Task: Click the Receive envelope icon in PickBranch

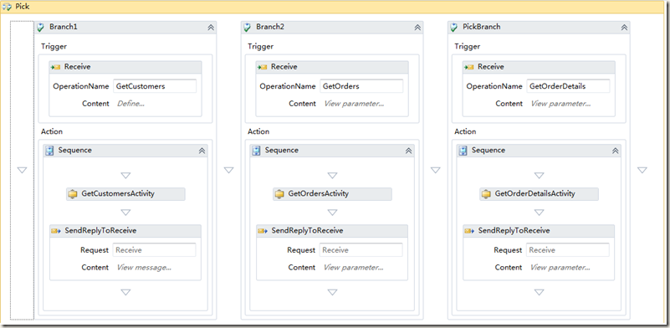Action: click(469, 67)
